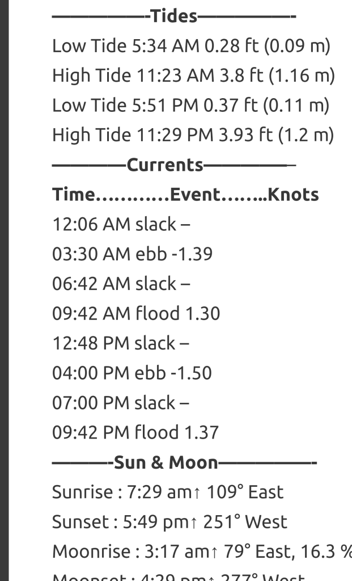Select the Sunrise 7:29 am line
The image size is (352, 581).
pyautogui.click(x=168, y=492)
